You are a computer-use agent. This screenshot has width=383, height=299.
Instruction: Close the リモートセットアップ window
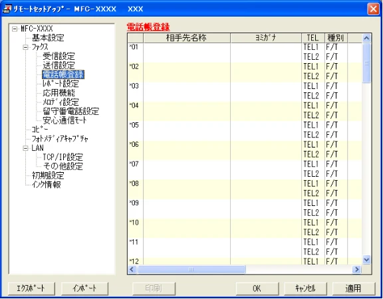(x=373, y=9)
